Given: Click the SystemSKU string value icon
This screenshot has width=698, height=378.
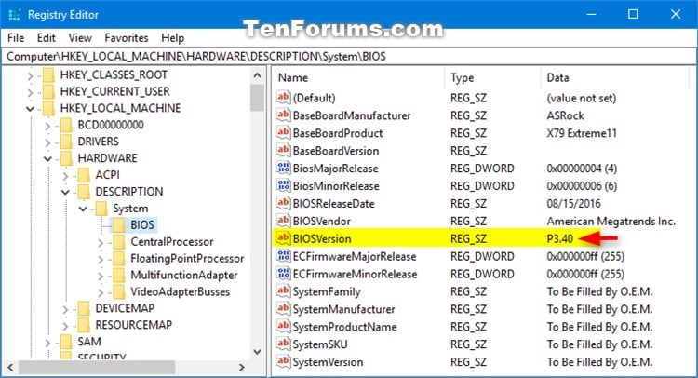Looking at the screenshot, I should [283, 344].
